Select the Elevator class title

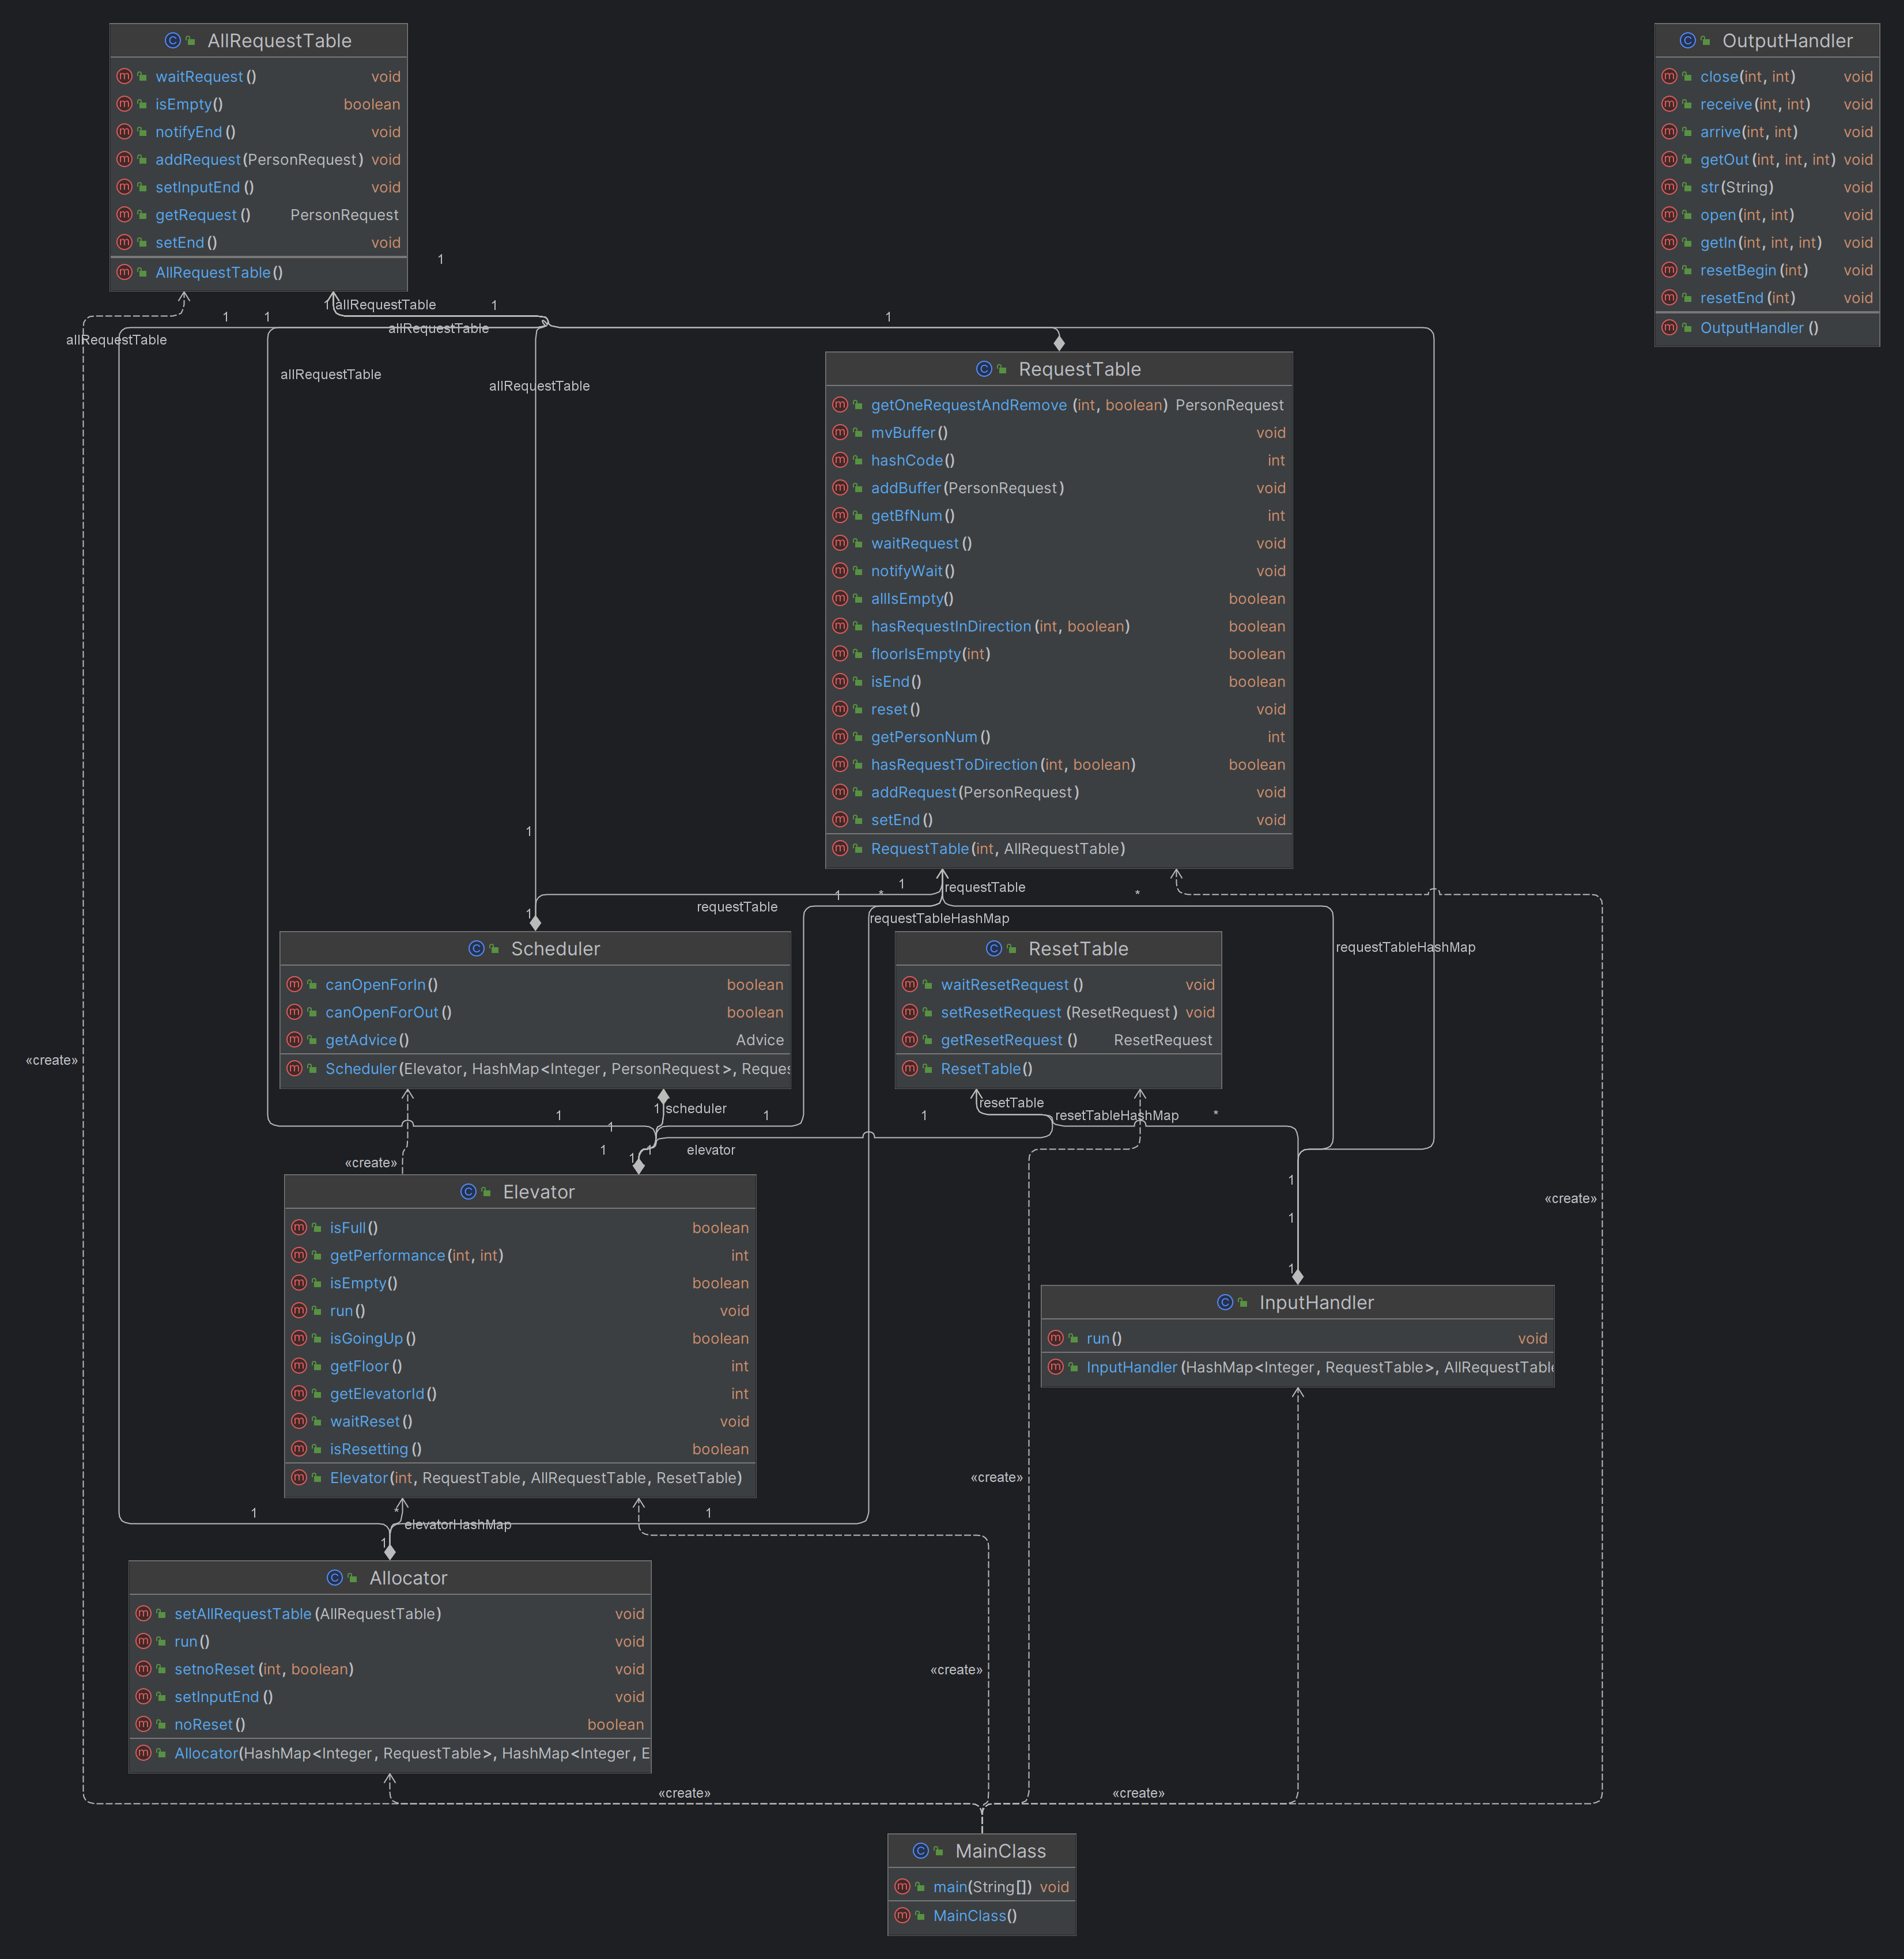coord(539,1192)
